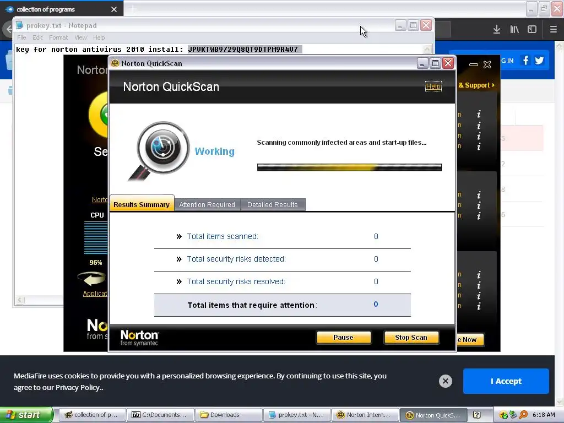Image resolution: width=564 pixels, height=423 pixels.
Task: Click the Windows Start button
Action: tap(26, 415)
